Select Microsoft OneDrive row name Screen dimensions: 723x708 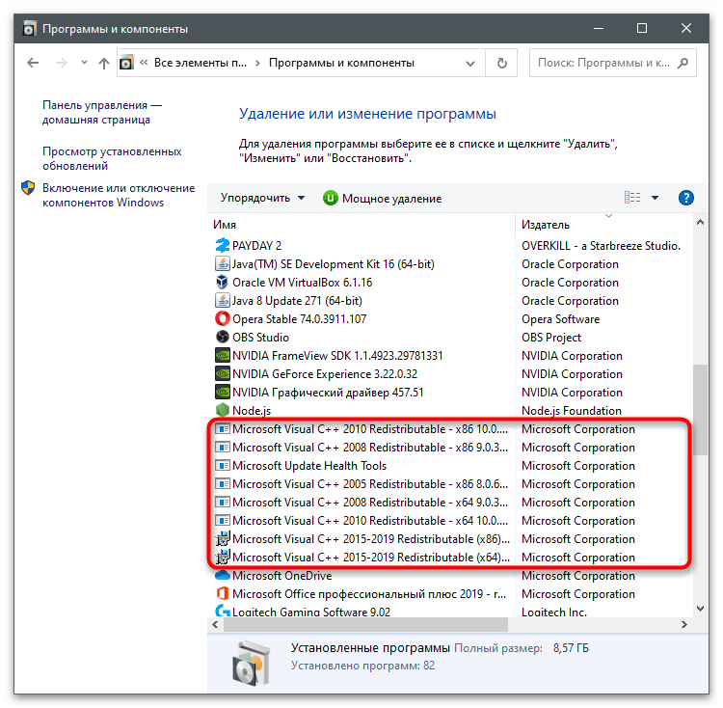point(281,576)
